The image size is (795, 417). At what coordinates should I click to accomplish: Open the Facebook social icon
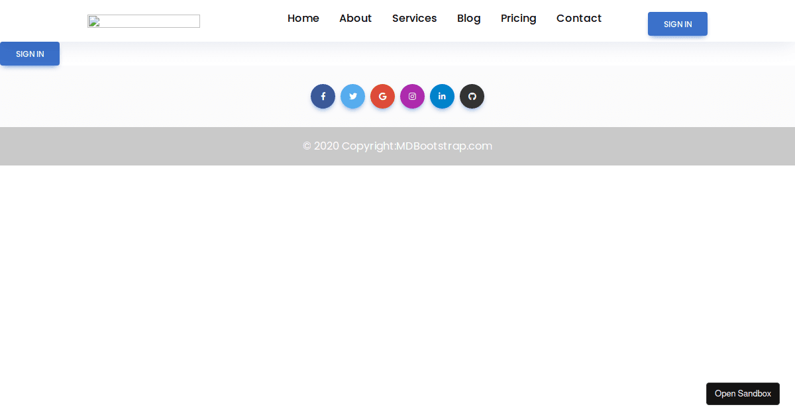(323, 97)
